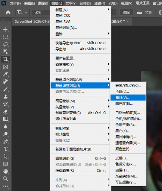Select the Move tool
Viewport: 162px width, 191px height.
[x=5, y=29]
